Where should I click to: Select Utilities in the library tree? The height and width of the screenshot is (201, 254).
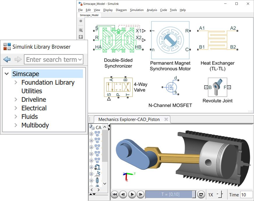pos(32,91)
